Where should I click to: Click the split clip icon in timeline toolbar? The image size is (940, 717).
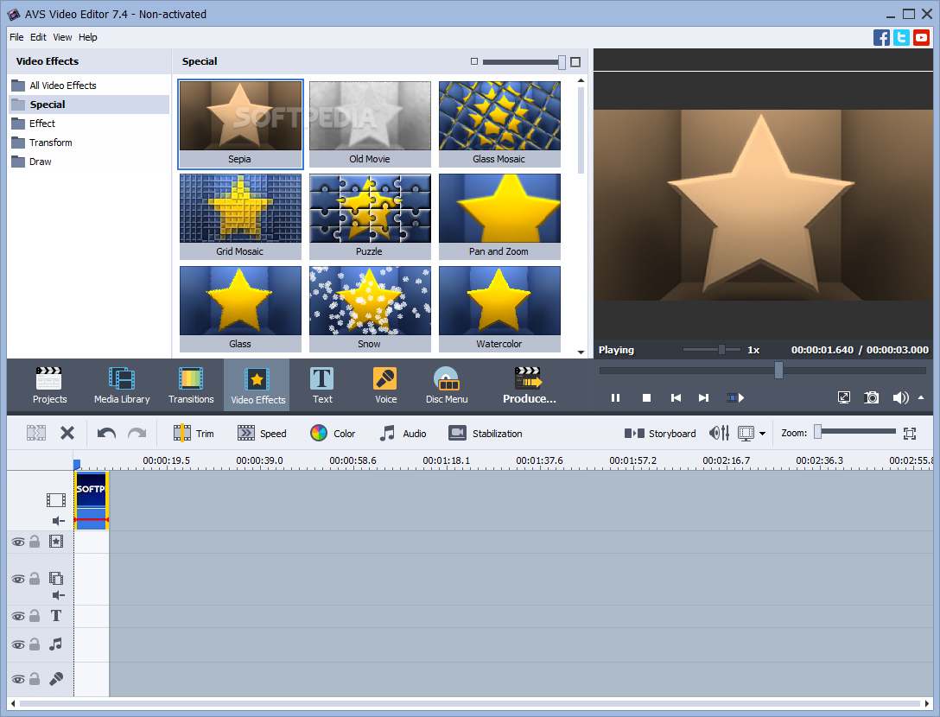click(x=36, y=433)
